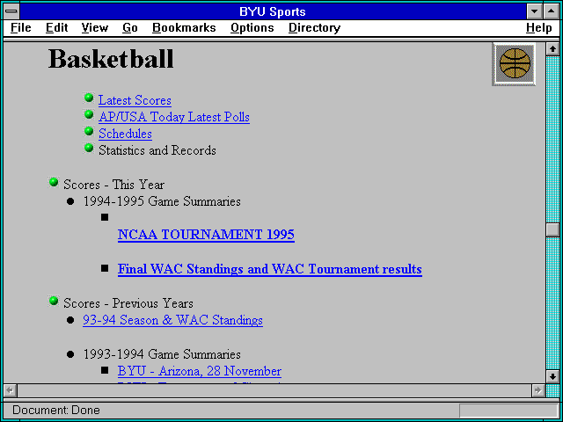Open the Options menu

click(252, 27)
